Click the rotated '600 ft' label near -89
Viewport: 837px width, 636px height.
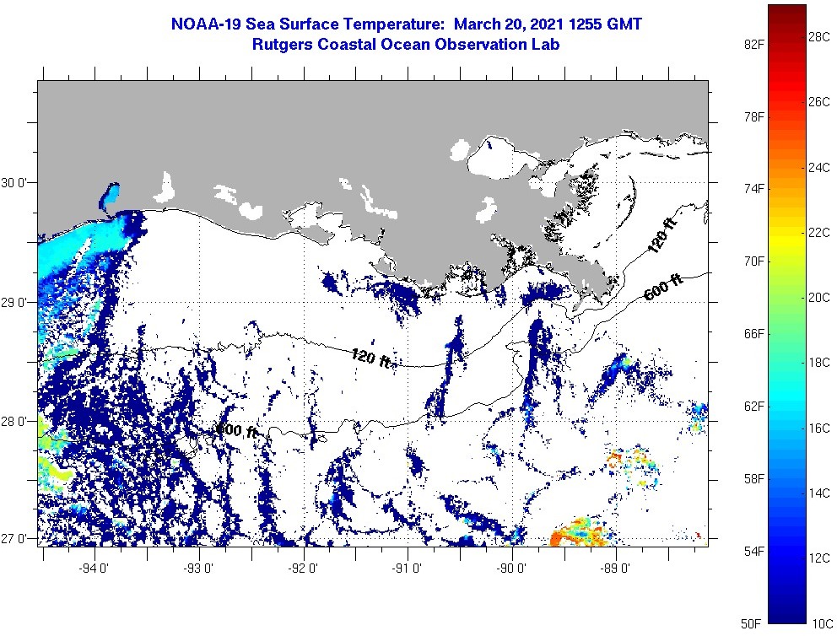click(x=663, y=287)
